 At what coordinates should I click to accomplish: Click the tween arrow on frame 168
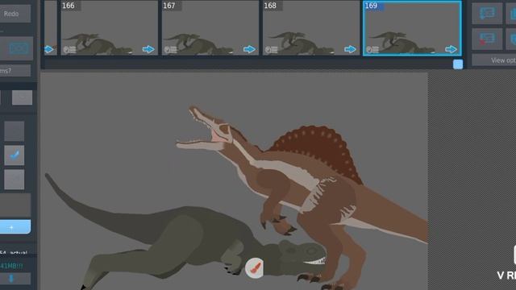350,49
